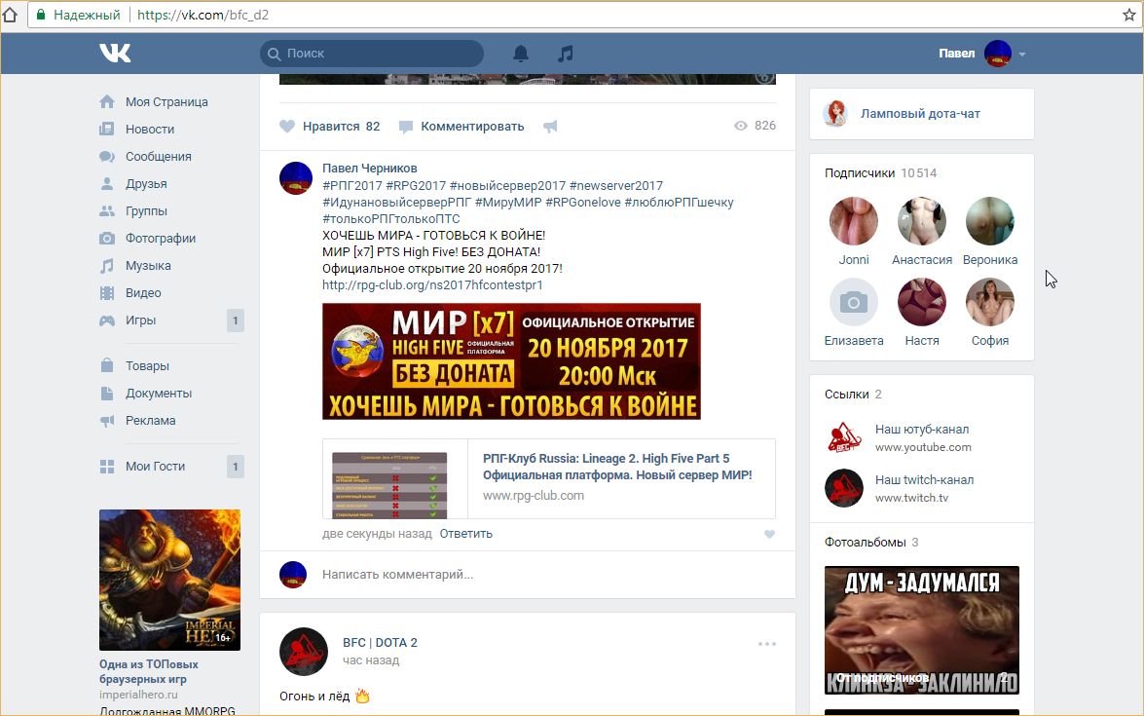The image size is (1144, 716).
Task: Click commenter avatar beside Павел Черников
Action: click(295, 178)
